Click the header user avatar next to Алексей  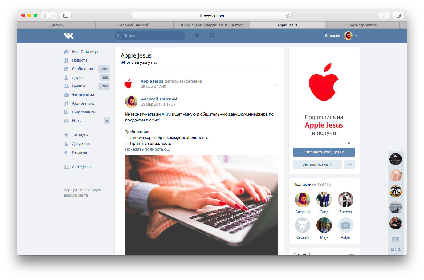point(348,36)
